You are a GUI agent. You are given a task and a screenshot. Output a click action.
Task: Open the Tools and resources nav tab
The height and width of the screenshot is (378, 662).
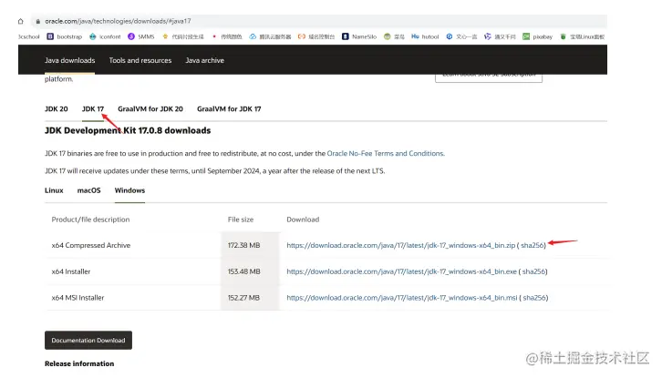[140, 60]
